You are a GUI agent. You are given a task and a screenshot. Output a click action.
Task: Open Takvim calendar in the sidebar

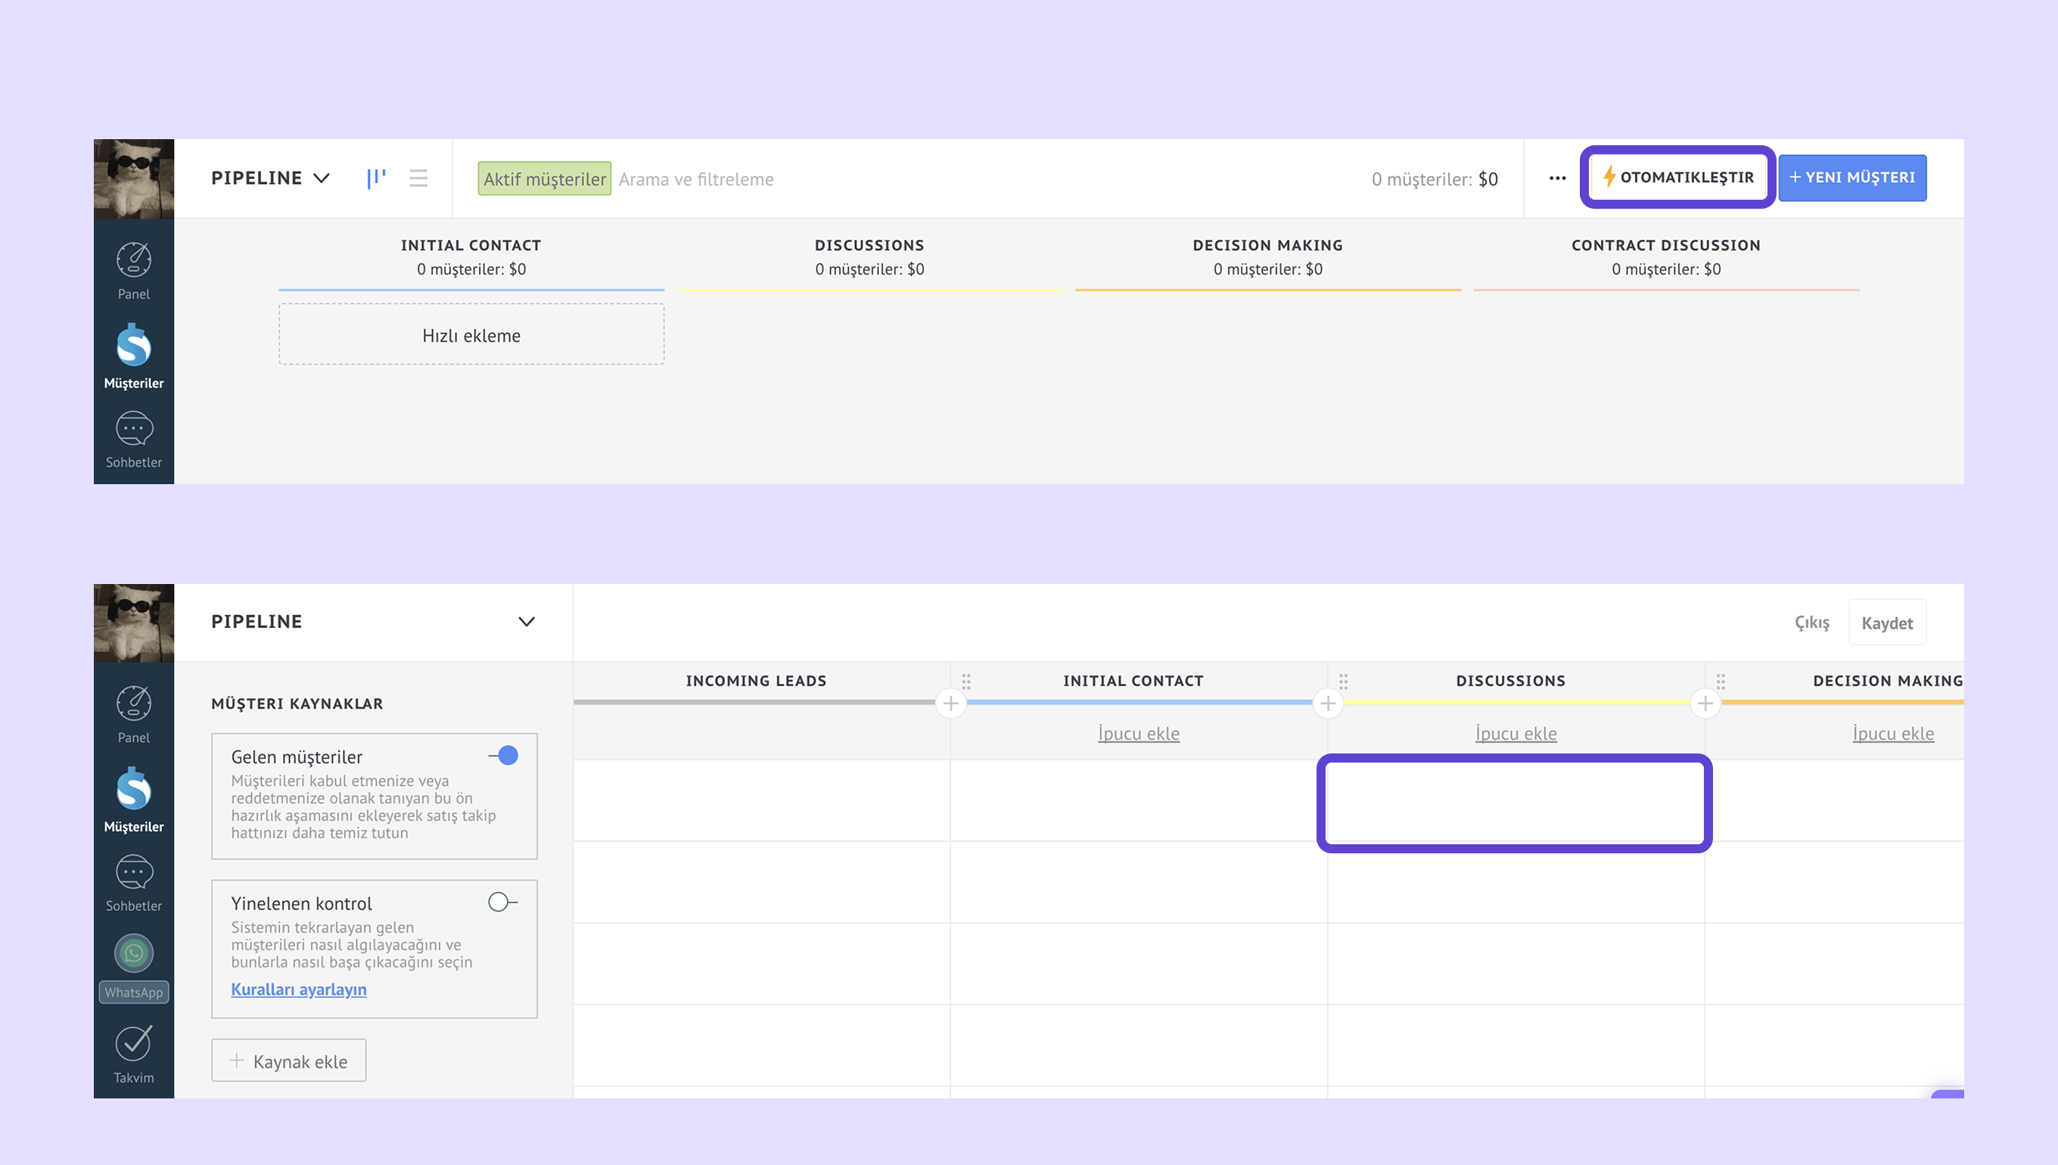134,1043
